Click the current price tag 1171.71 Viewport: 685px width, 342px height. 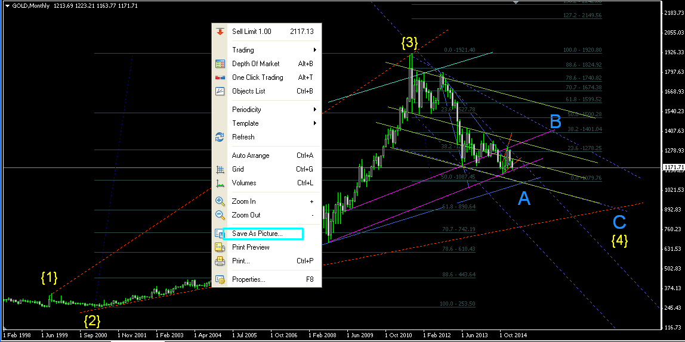(x=673, y=167)
